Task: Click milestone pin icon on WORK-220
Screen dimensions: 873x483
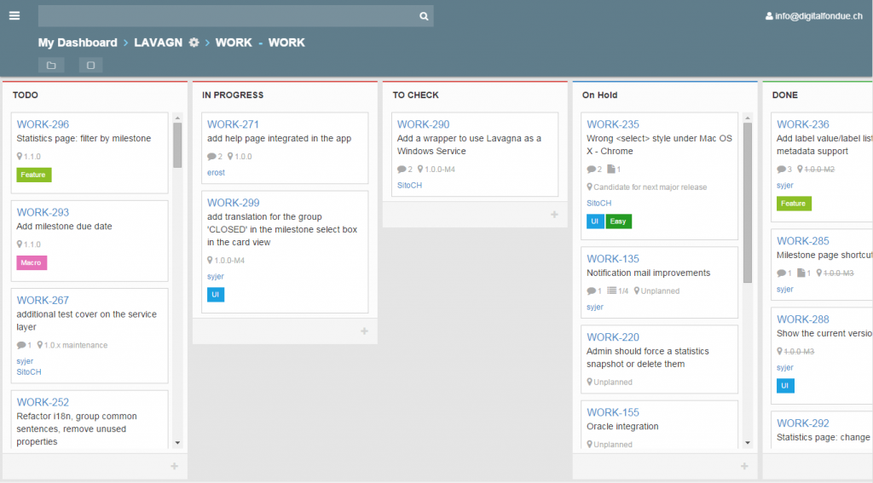Action: pyautogui.click(x=590, y=382)
